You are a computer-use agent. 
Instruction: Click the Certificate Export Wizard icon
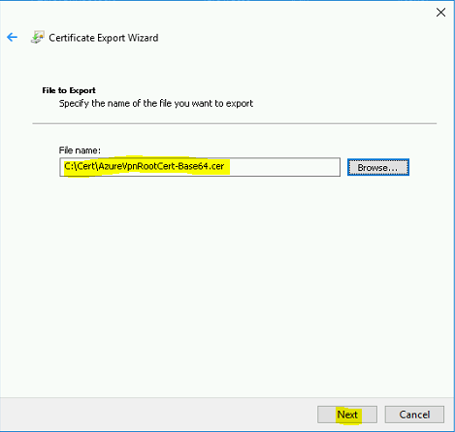click(38, 37)
